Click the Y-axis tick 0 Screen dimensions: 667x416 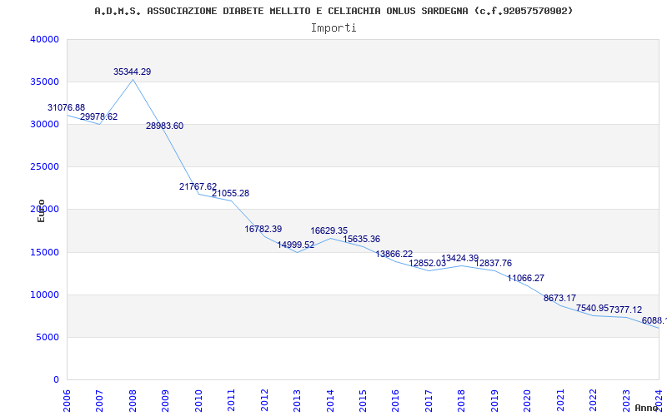[56, 380]
